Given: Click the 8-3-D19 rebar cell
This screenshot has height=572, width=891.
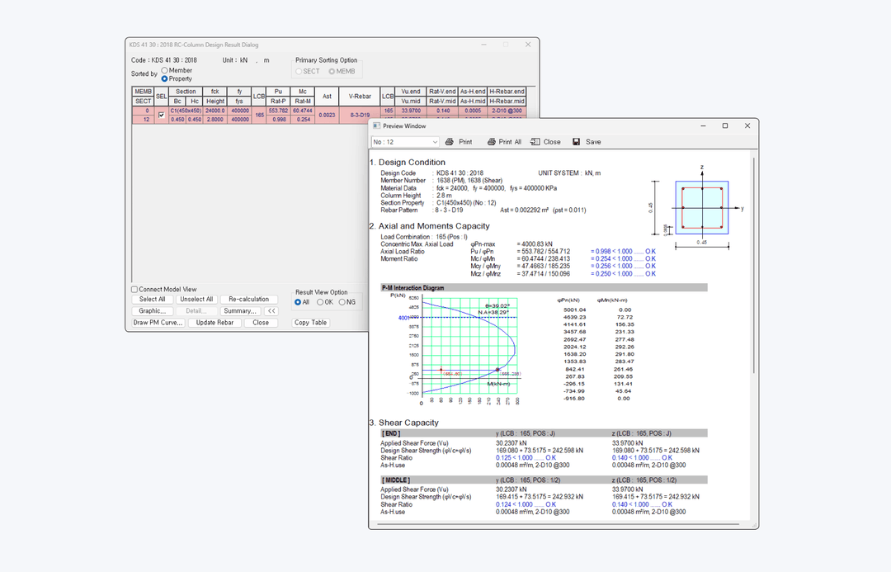Looking at the screenshot, I should coord(360,115).
